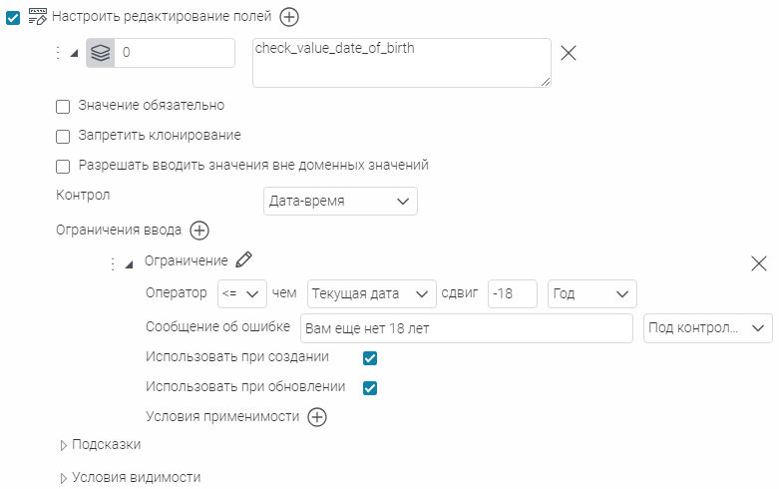
Task: Open the 'Оператор' dropdown showing '<='
Action: click(241, 293)
